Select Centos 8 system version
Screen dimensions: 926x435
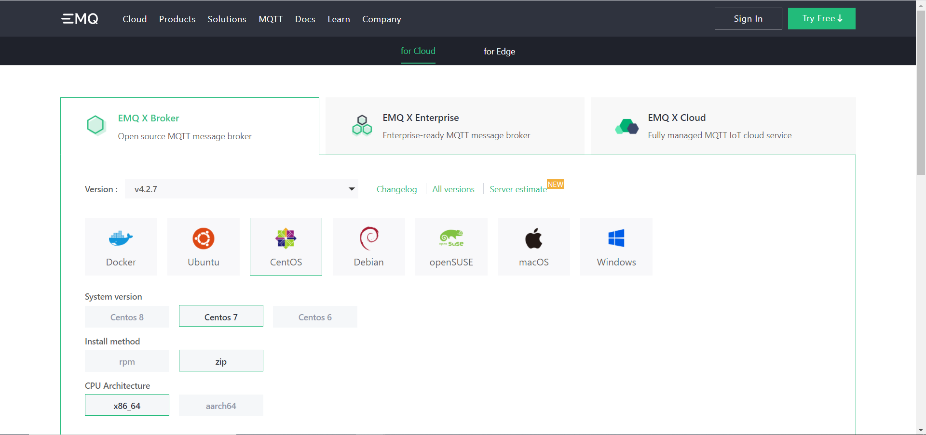click(x=127, y=317)
